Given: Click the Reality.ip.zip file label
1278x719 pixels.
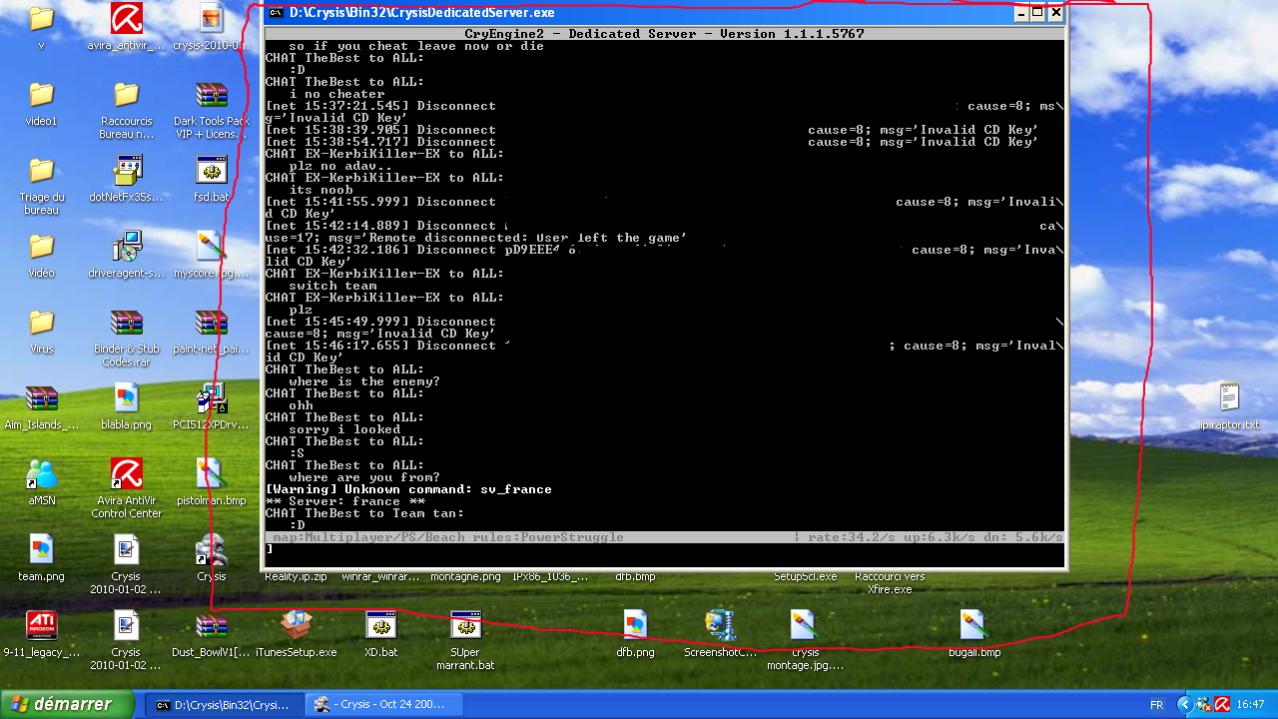Looking at the screenshot, I should tap(296, 576).
